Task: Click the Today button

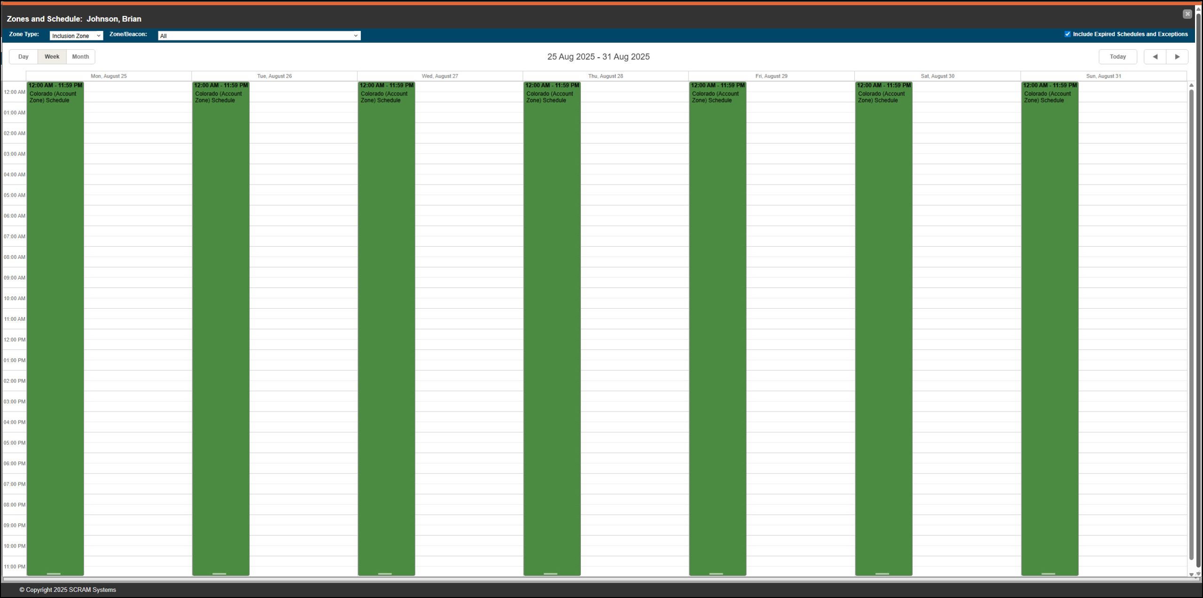Action: point(1117,57)
